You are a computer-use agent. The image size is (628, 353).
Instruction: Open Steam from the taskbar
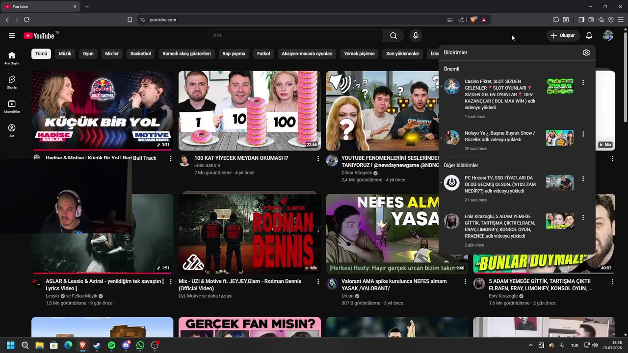coord(97,345)
